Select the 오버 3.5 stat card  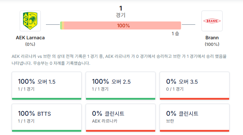tap(195, 86)
